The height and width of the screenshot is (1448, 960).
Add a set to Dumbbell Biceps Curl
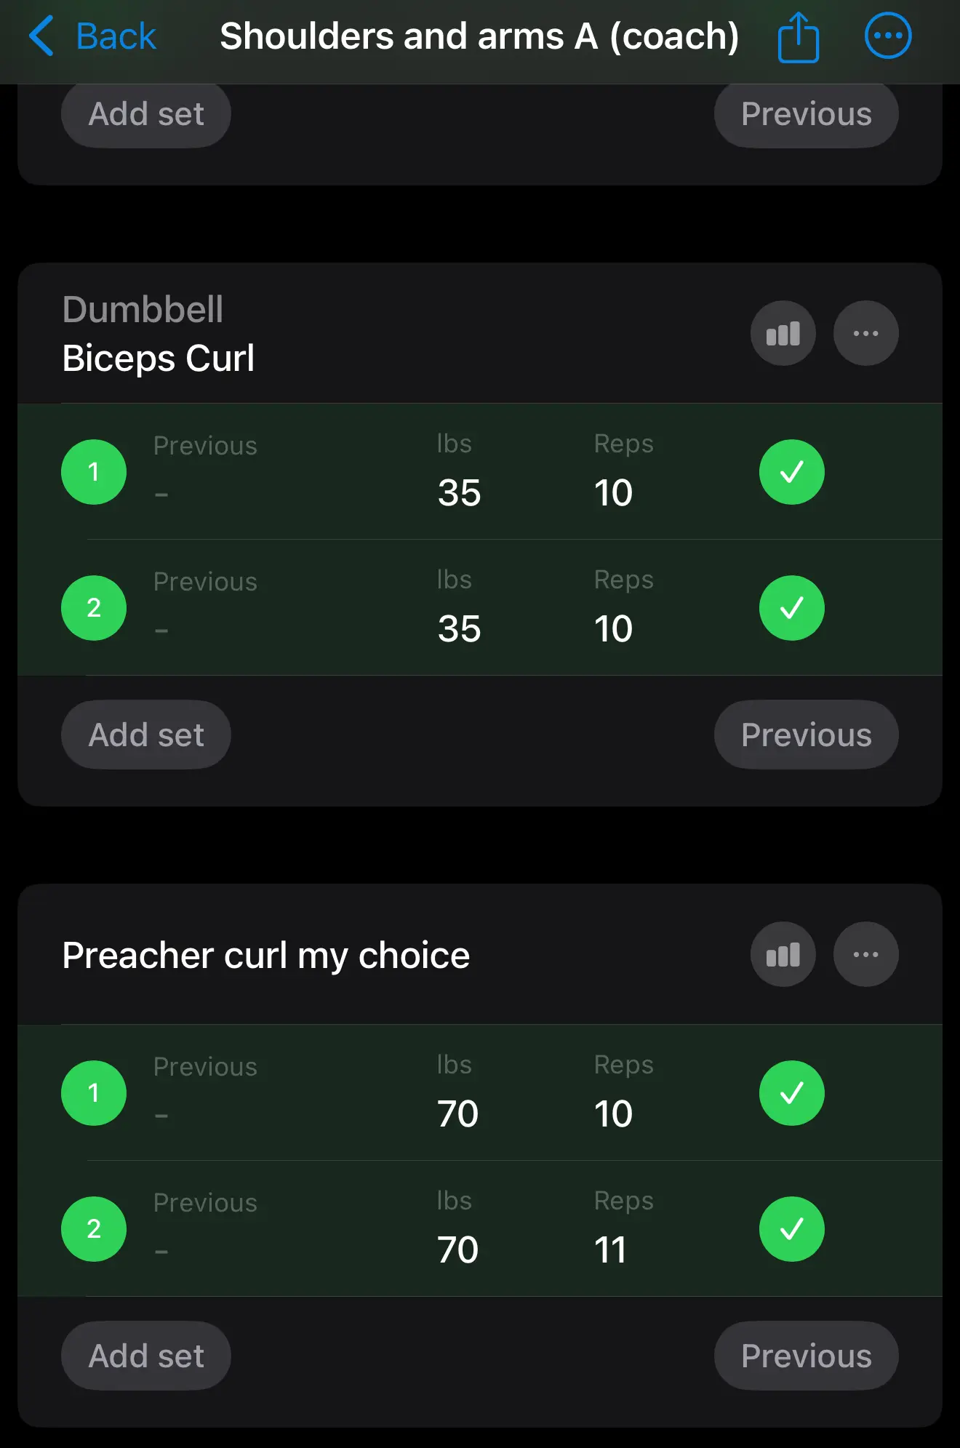click(146, 735)
